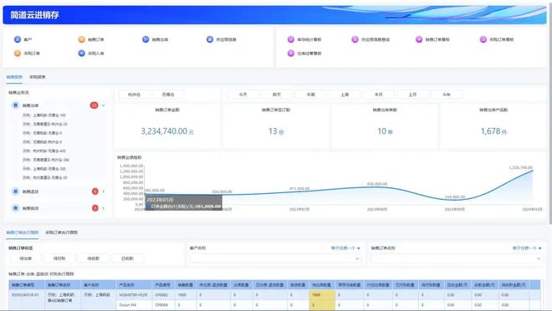Switch to the 销售报表 tab
552x311 pixels.
[x=14, y=77]
